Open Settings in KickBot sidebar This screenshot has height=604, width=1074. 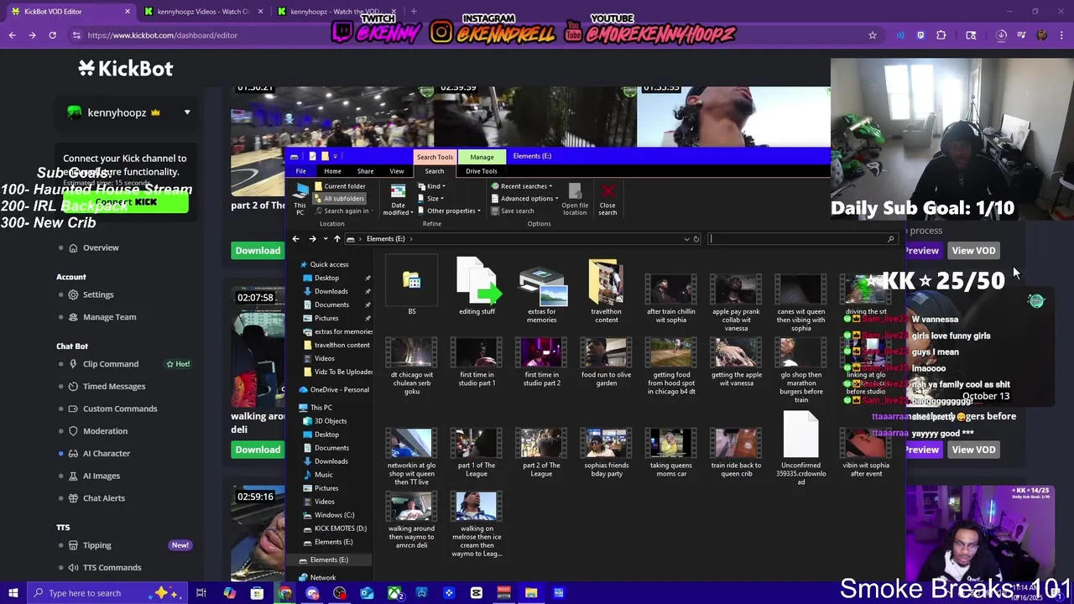(98, 294)
